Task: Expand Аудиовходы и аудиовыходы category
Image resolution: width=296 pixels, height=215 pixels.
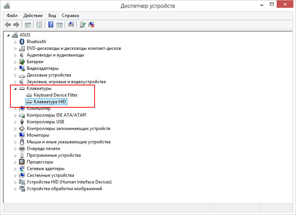Action: 16,55
